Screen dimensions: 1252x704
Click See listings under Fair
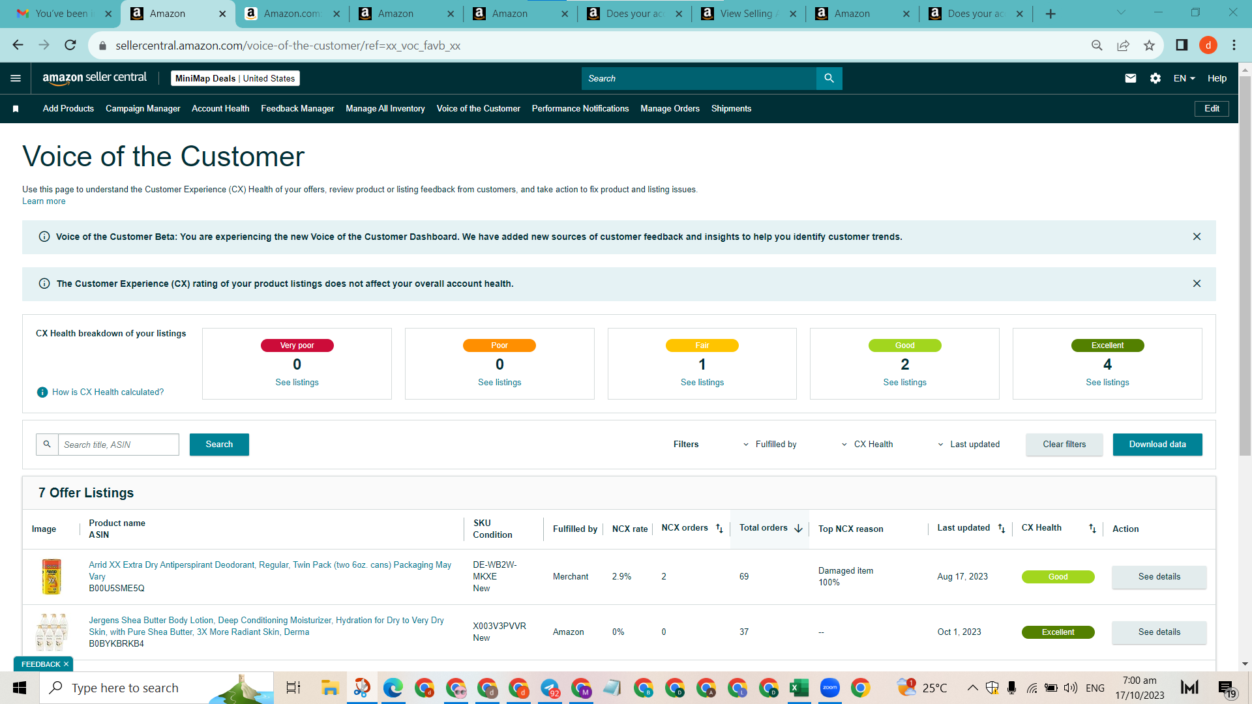pyautogui.click(x=702, y=383)
